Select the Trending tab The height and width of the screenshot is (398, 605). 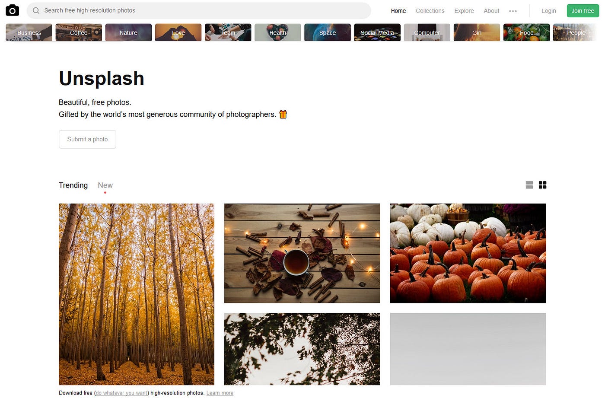pyautogui.click(x=73, y=185)
